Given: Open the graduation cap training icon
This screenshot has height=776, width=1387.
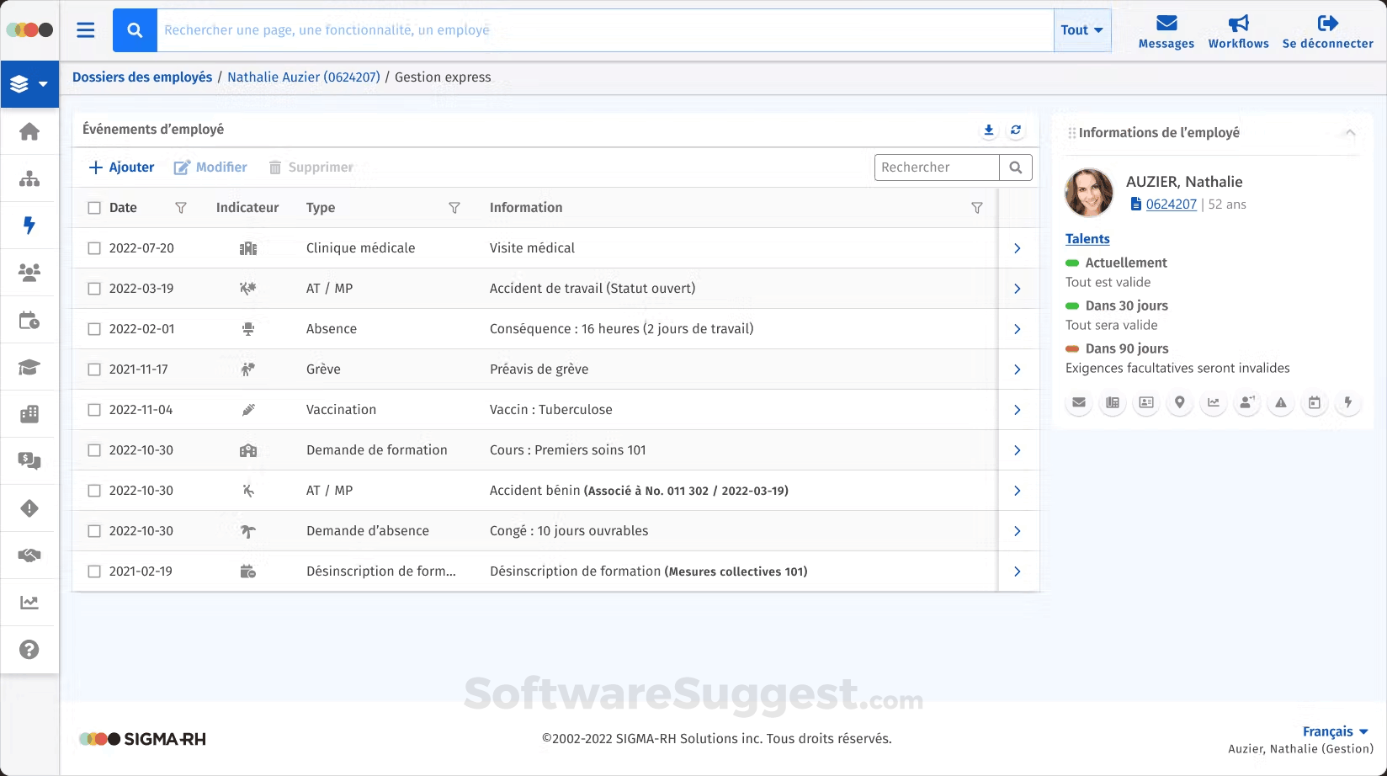Looking at the screenshot, I should (x=29, y=367).
